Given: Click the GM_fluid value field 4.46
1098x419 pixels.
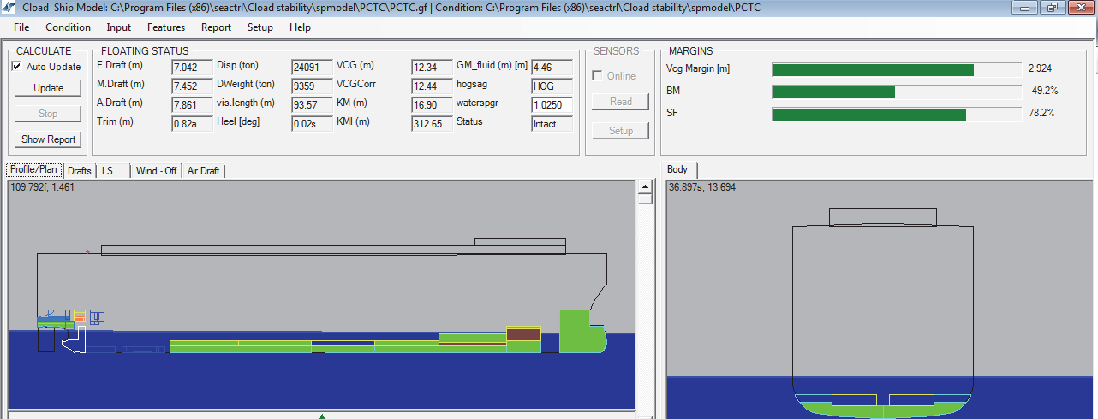Looking at the screenshot, I should (x=552, y=67).
